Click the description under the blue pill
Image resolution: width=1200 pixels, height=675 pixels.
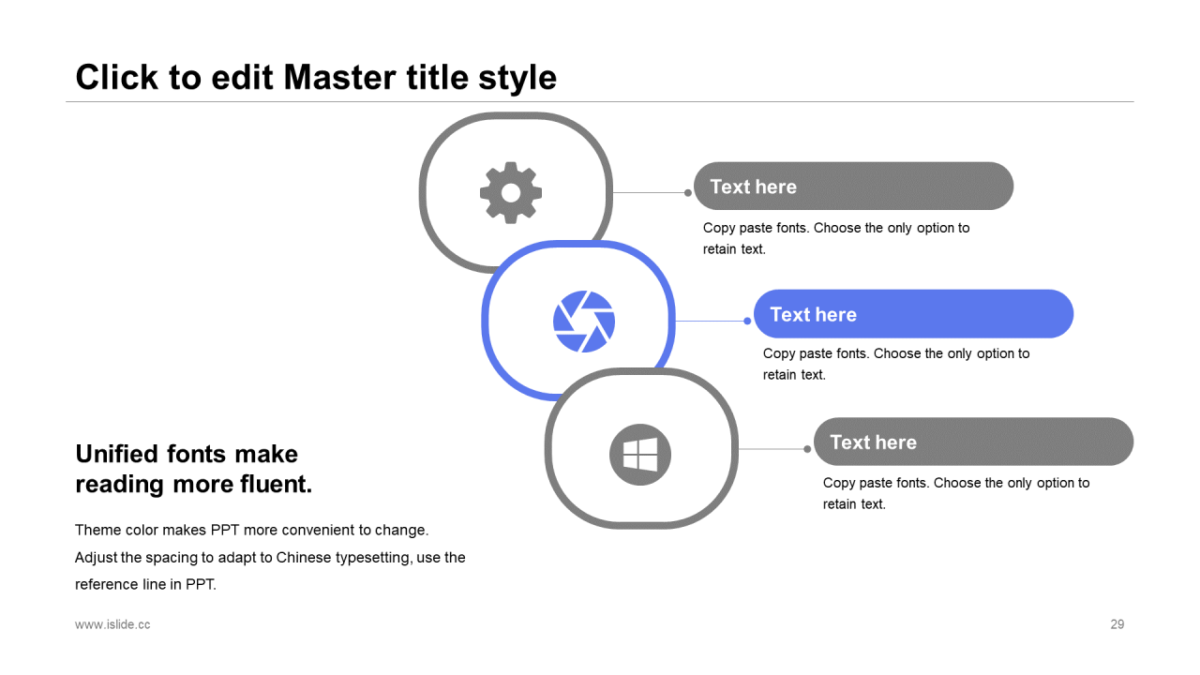point(896,364)
